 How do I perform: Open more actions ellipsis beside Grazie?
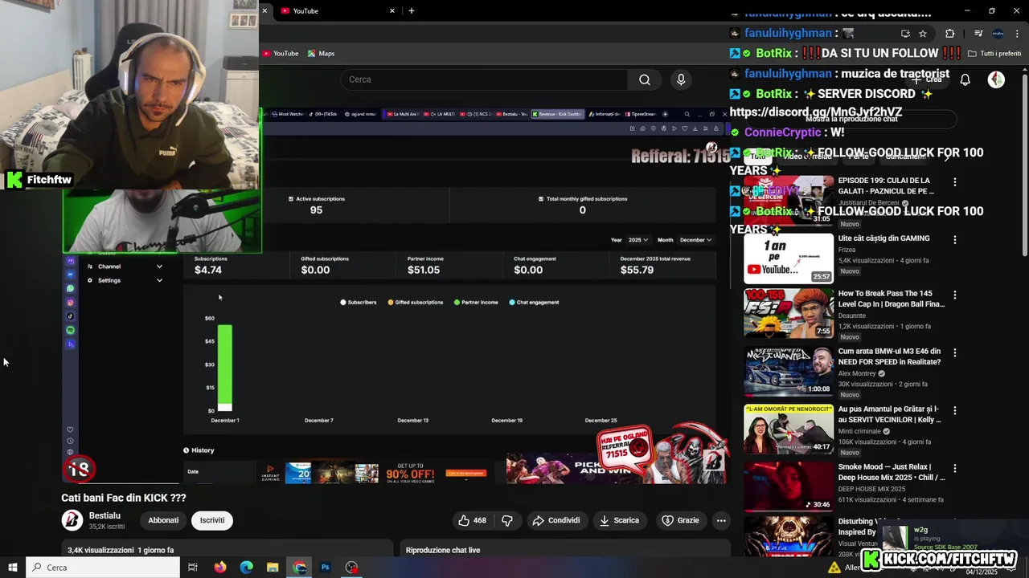pos(721,520)
